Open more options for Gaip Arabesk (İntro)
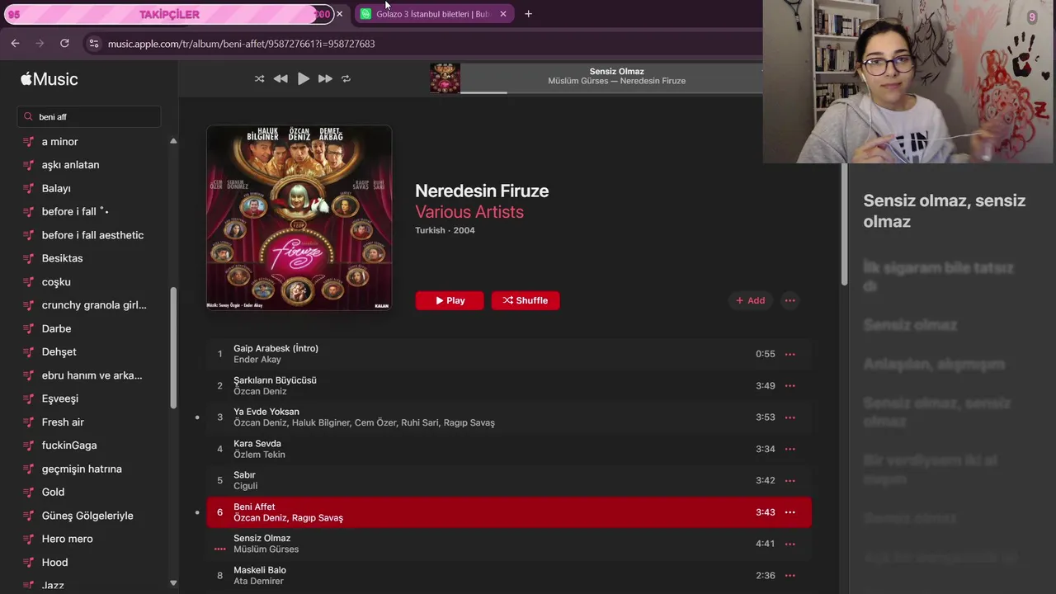Image resolution: width=1056 pixels, height=594 pixels. coord(790,354)
